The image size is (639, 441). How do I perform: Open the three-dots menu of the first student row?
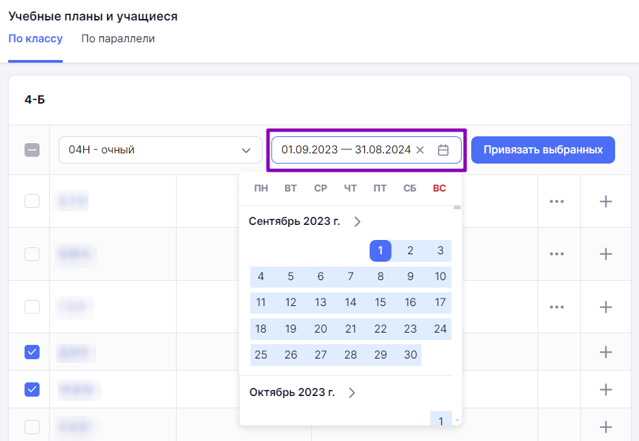[556, 201]
